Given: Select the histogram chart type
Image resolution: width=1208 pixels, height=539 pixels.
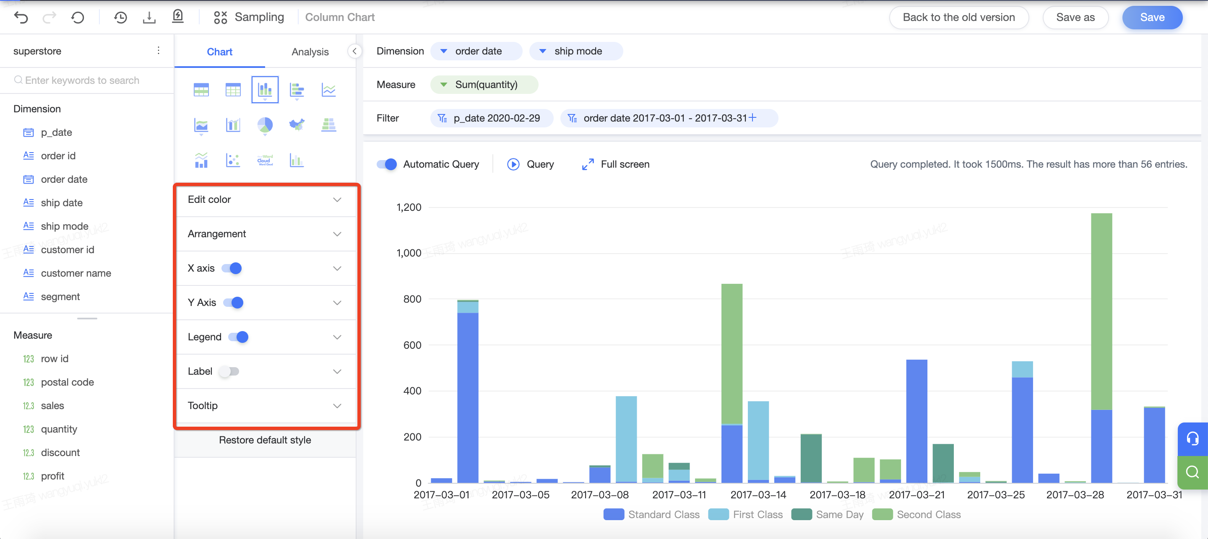Looking at the screenshot, I should point(297,160).
